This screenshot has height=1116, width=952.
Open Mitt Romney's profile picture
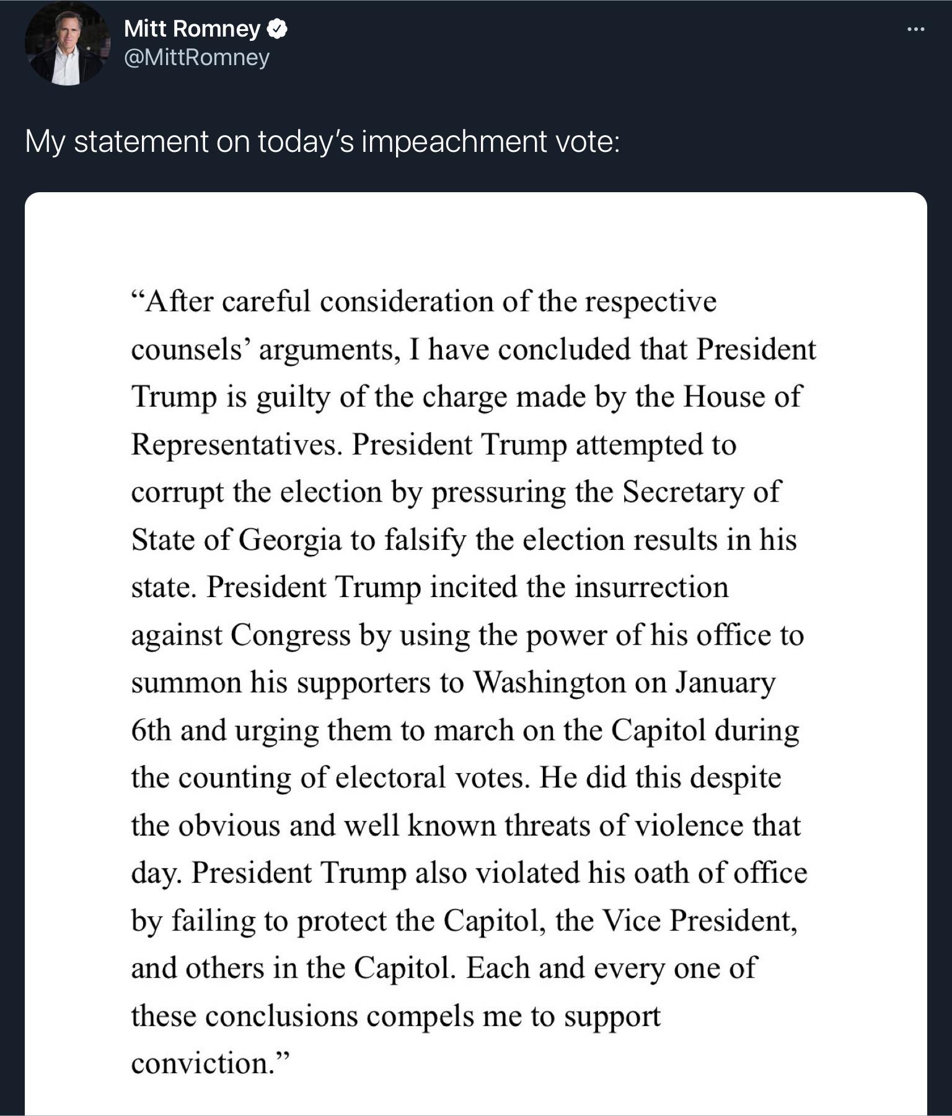[x=67, y=45]
